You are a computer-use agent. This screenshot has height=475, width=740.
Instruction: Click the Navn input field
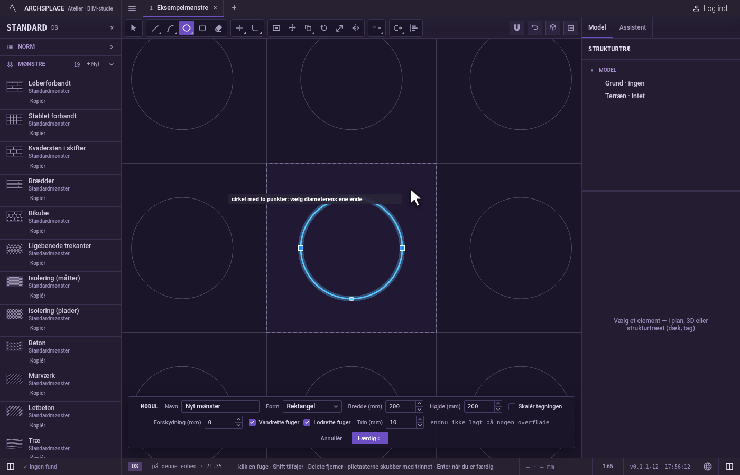[x=220, y=406]
